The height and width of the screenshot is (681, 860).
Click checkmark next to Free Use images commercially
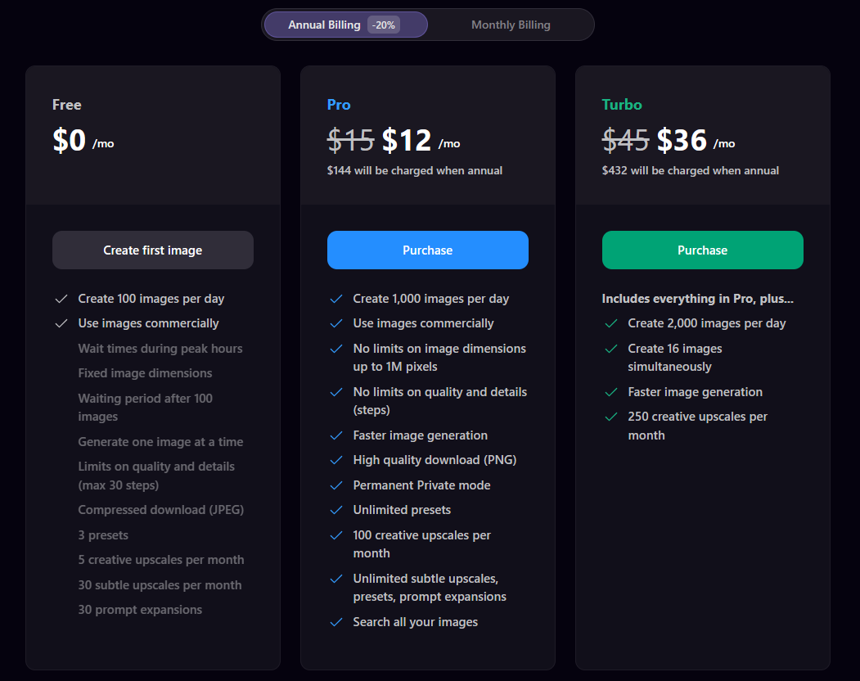click(61, 323)
